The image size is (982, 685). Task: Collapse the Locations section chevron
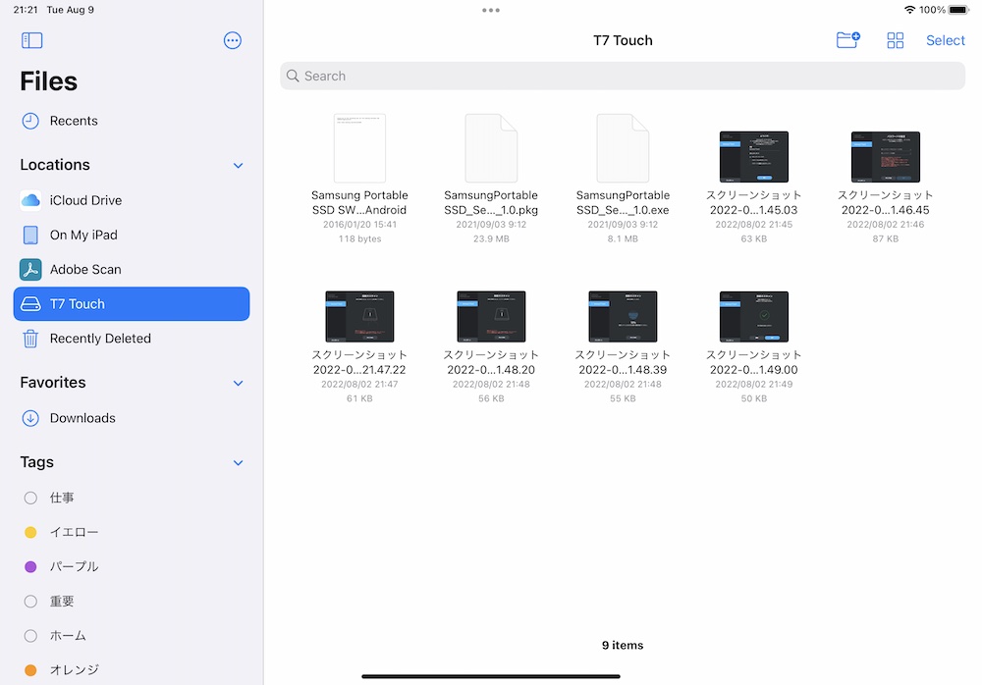tap(238, 165)
